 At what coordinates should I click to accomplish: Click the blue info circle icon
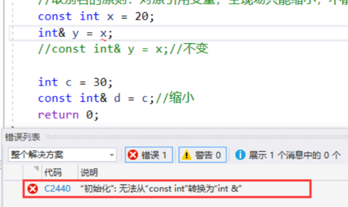click(240, 155)
